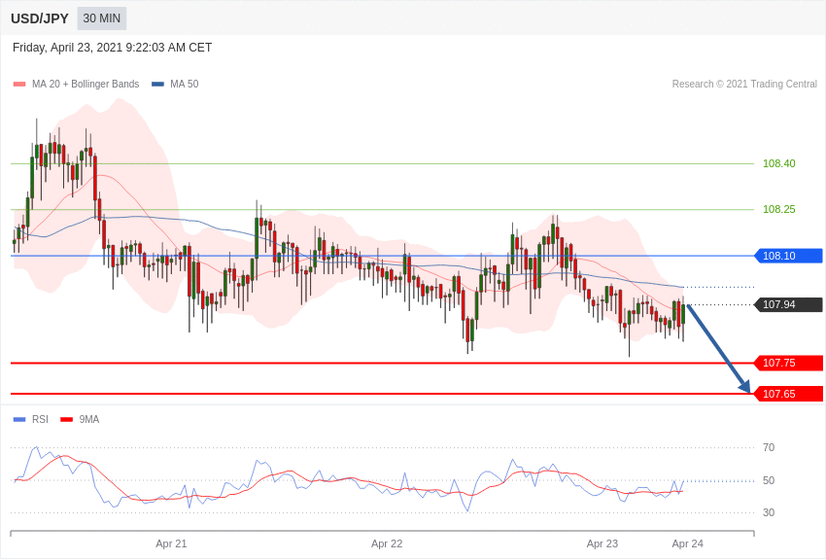Click the 9MA legend swatch

pos(66,419)
